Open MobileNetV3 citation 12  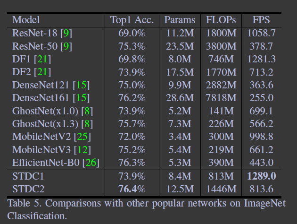click(x=82, y=150)
